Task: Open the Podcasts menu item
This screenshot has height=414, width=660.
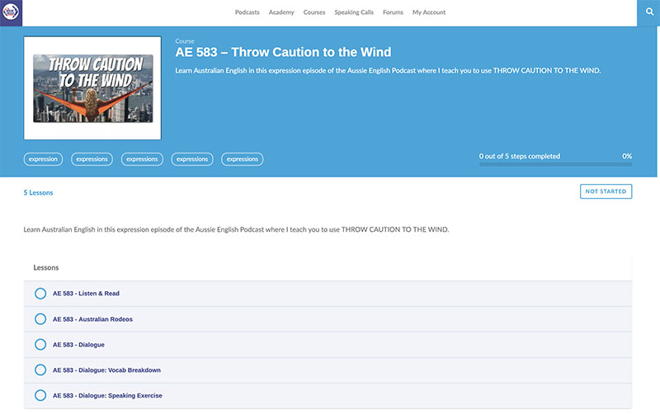Action: (x=247, y=12)
